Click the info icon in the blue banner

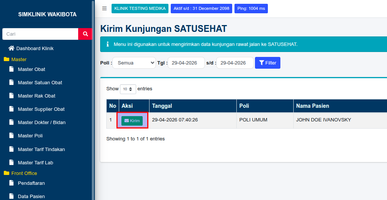107,44
